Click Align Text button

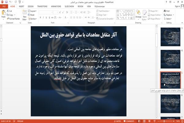pyautogui.click(x=102, y=15)
